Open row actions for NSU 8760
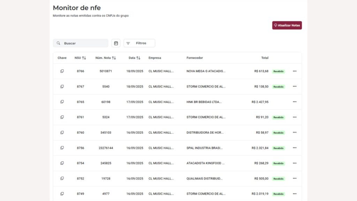Viewport: 357px width, 201px height. pos(295,132)
